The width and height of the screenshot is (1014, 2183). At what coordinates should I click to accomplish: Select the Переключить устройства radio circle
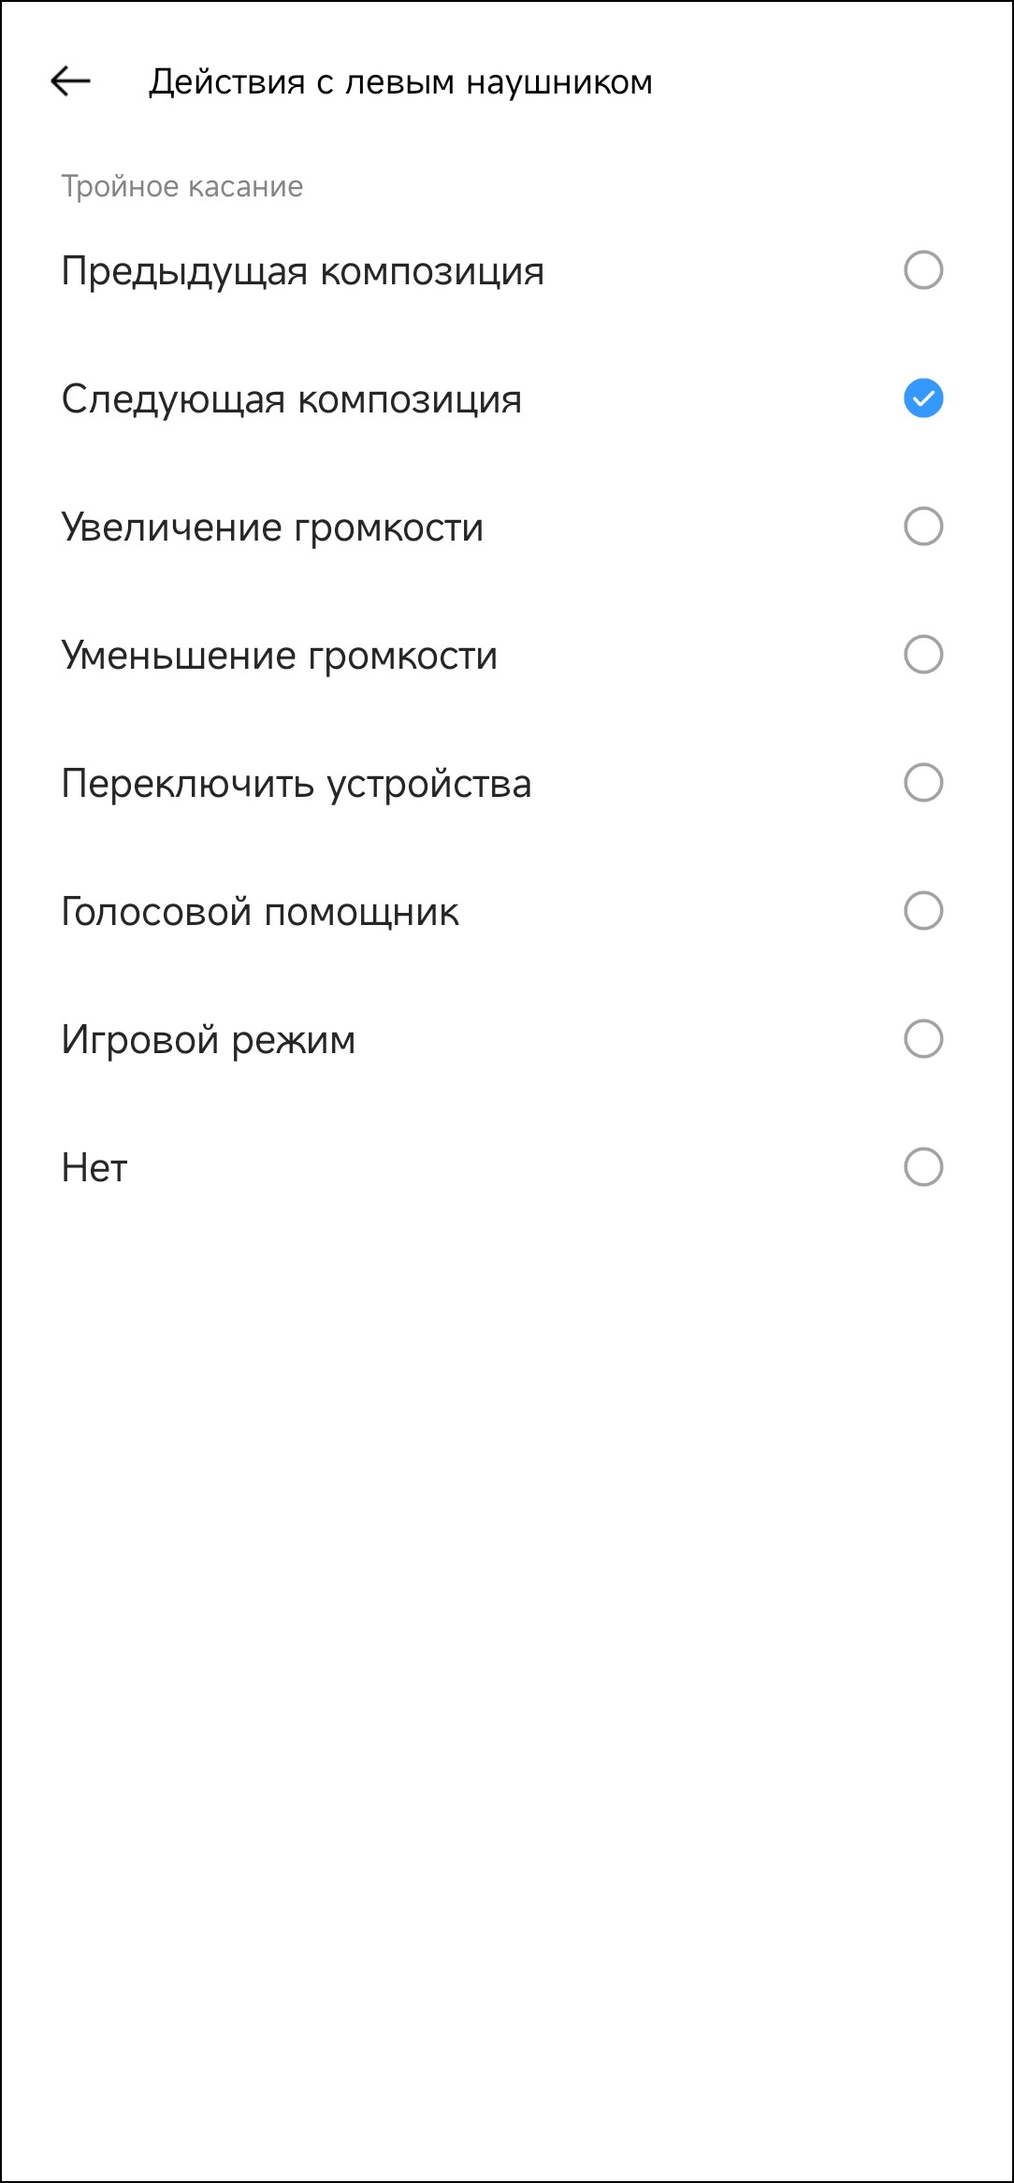pyautogui.click(x=922, y=783)
